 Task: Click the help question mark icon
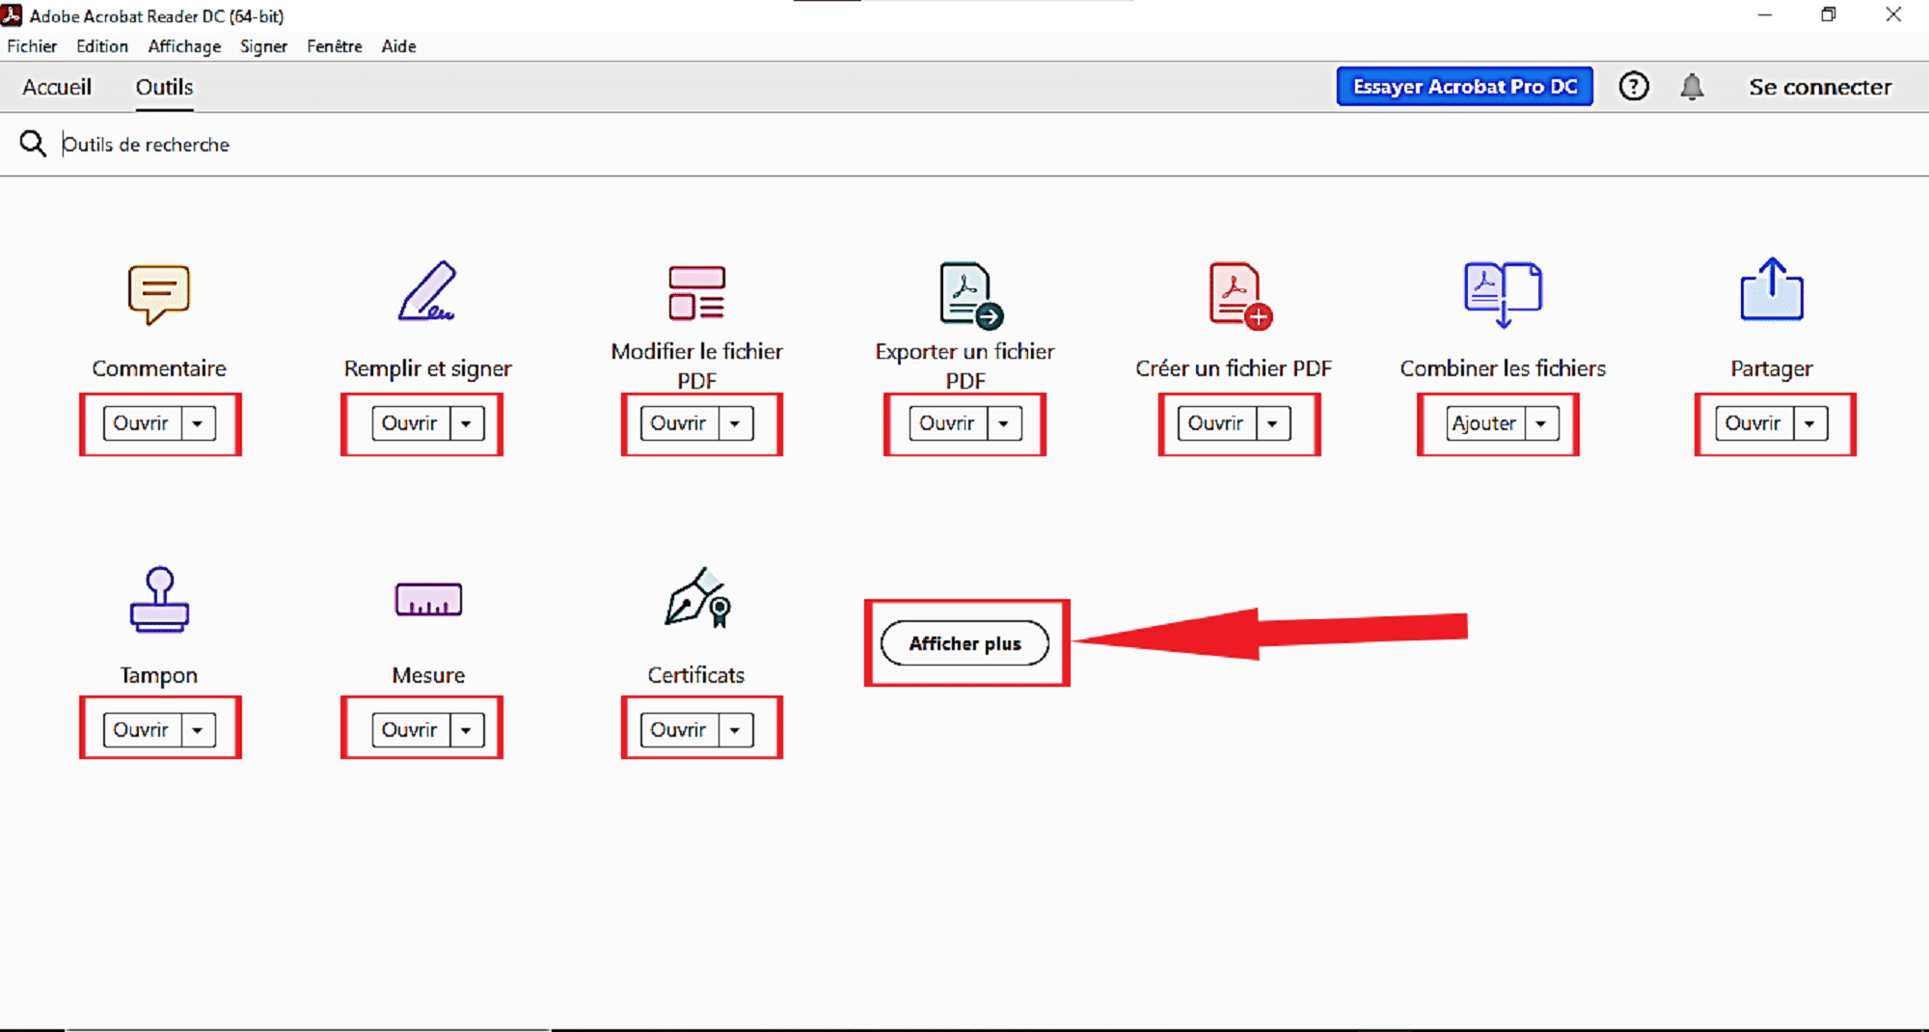[x=1634, y=87]
